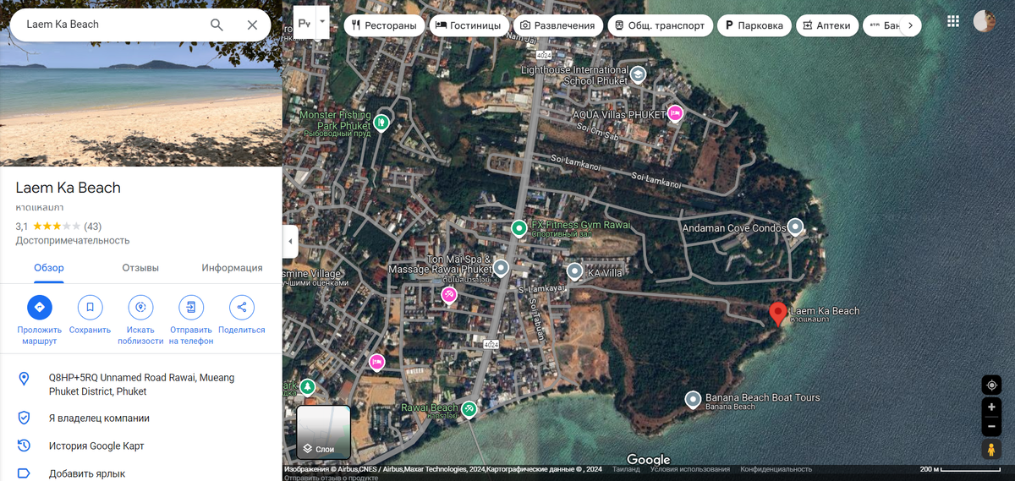Open the Обзор tab
This screenshot has width=1015, height=481.
coord(48,268)
